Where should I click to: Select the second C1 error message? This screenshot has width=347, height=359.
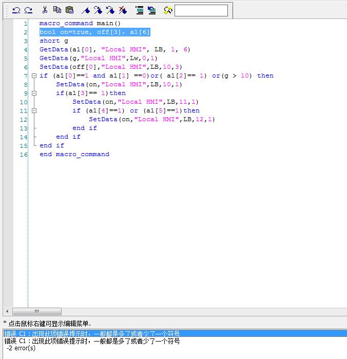(x=92, y=341)
